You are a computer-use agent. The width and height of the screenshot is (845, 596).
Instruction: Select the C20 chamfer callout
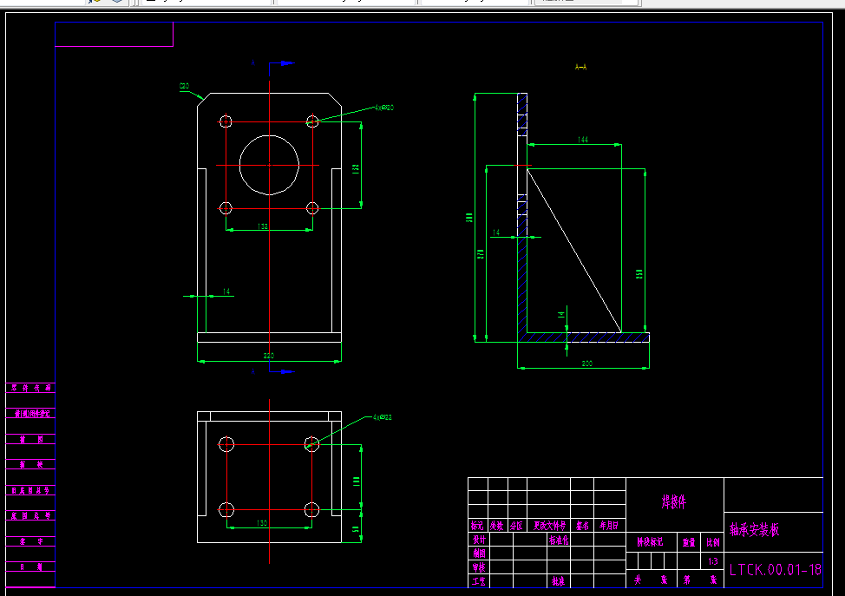click(184, 86)
